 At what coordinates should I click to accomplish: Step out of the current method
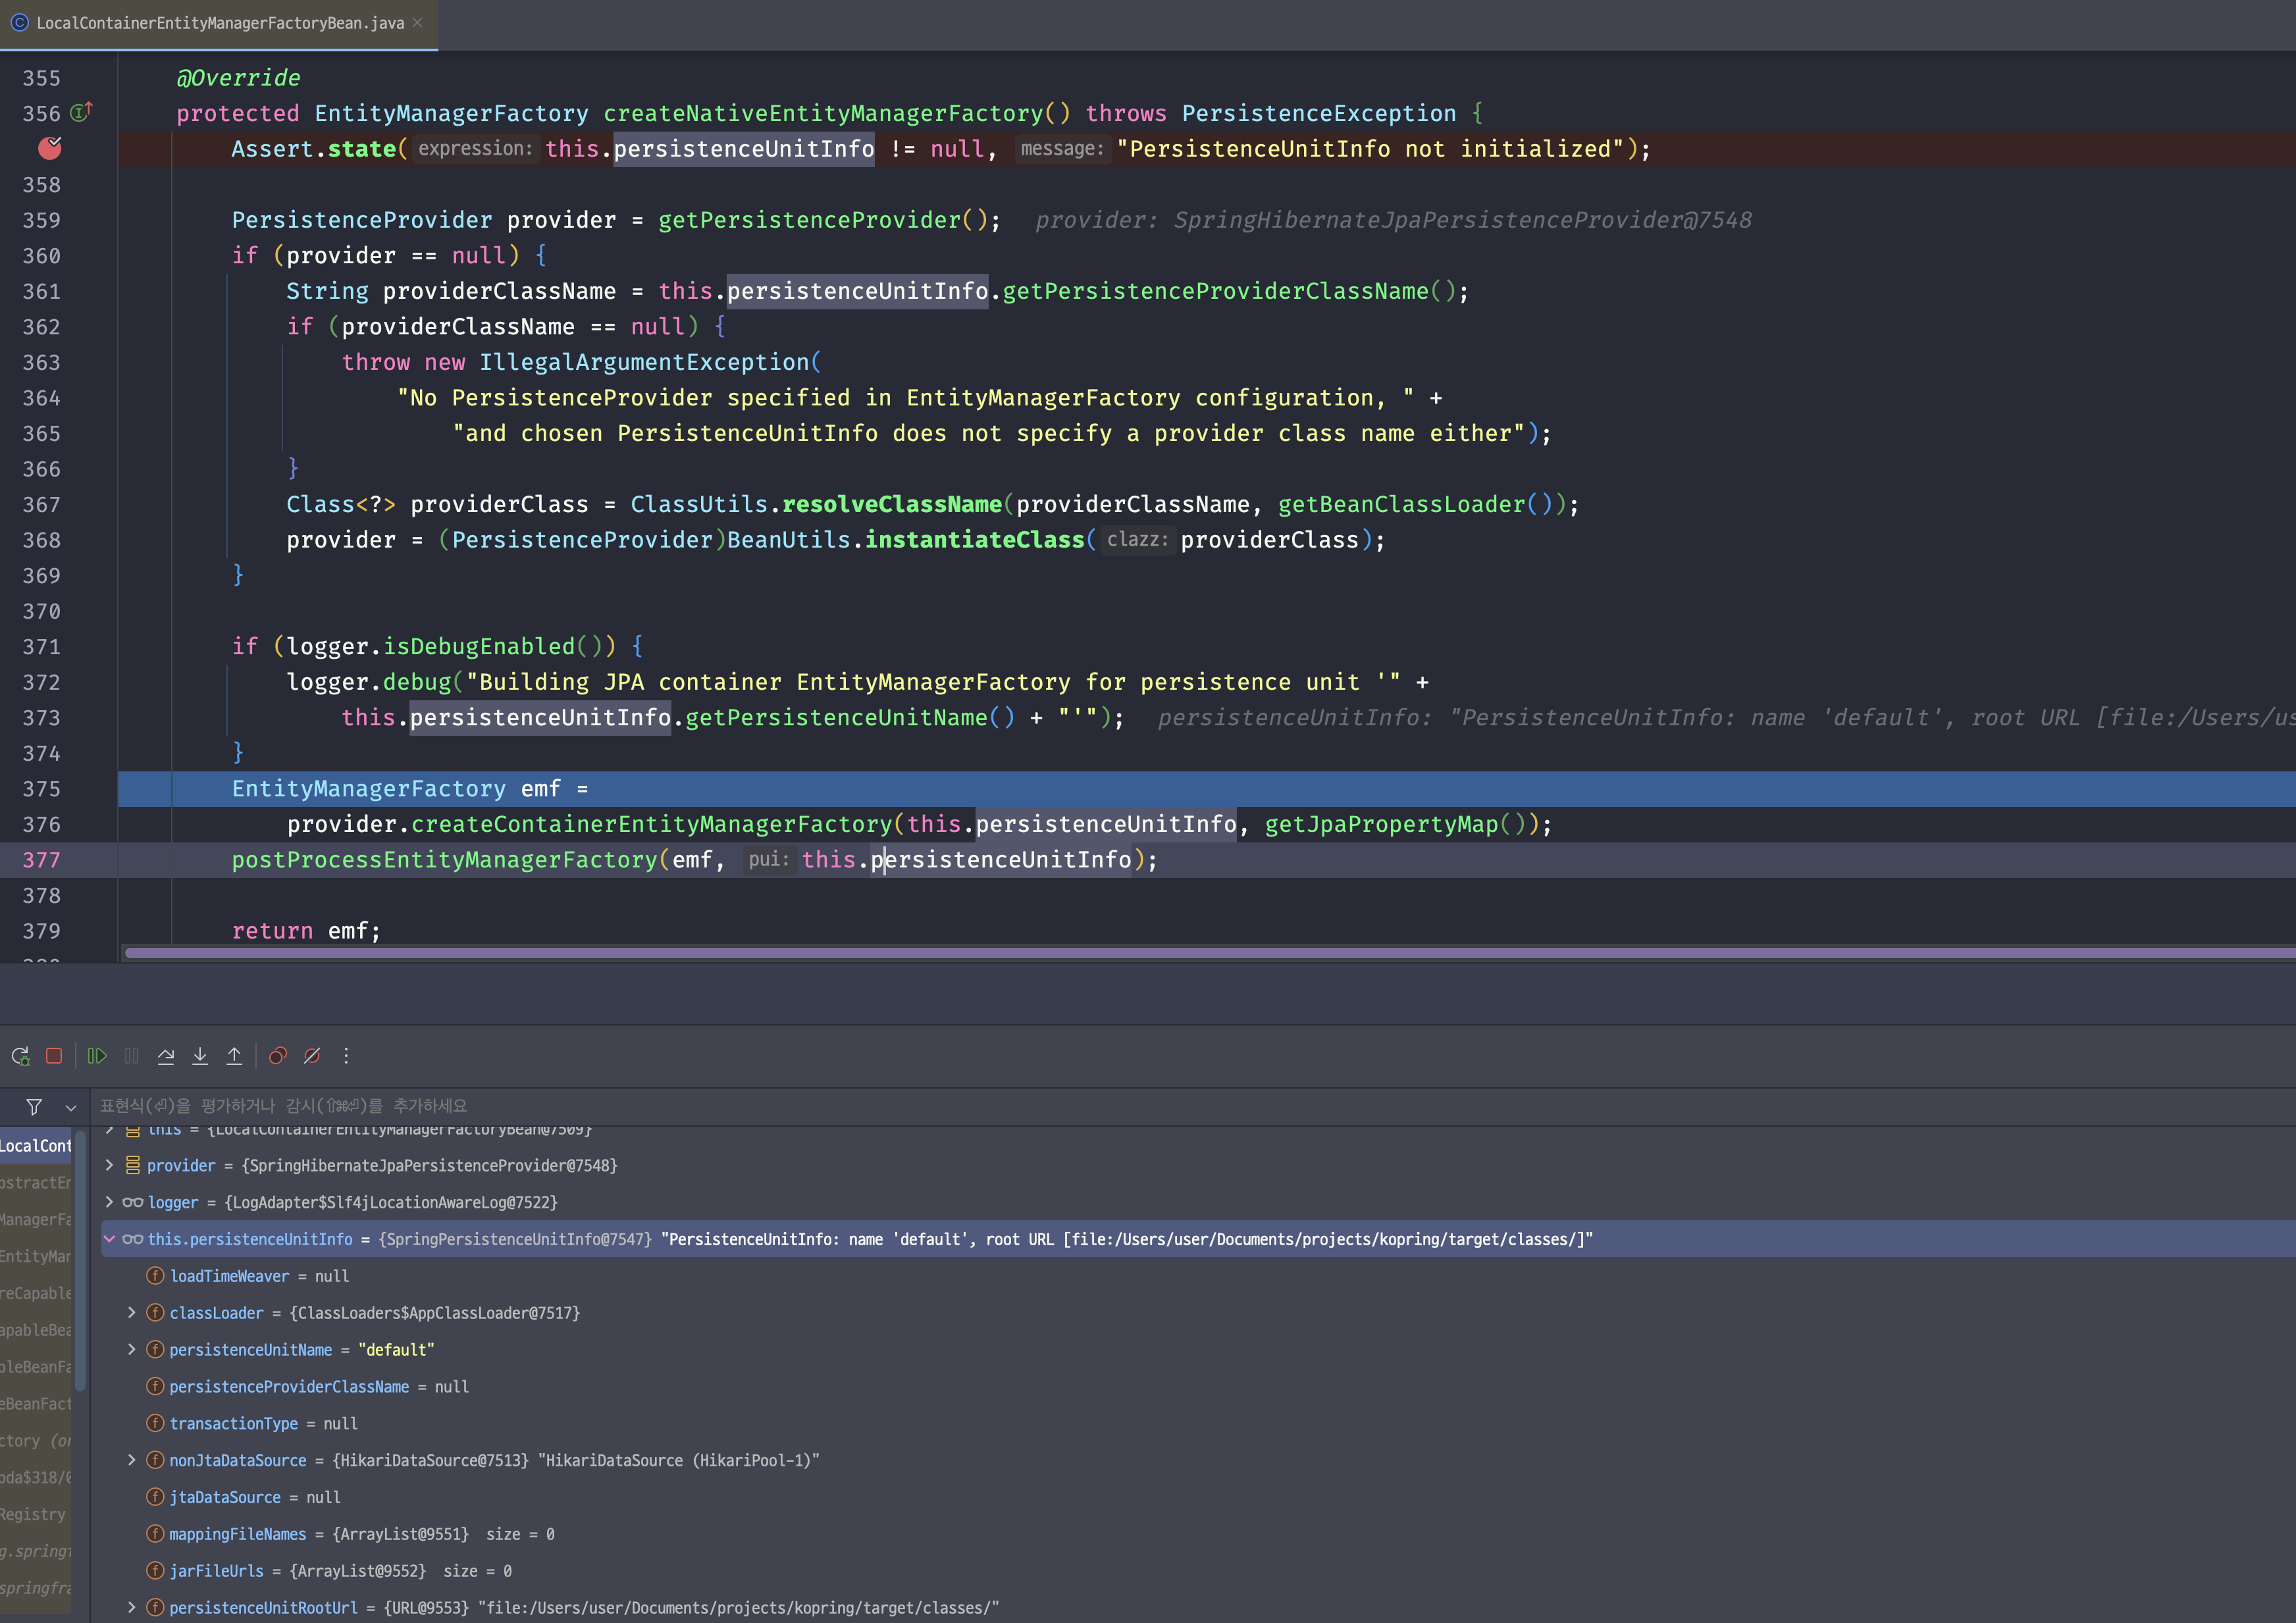point(234,1056)
